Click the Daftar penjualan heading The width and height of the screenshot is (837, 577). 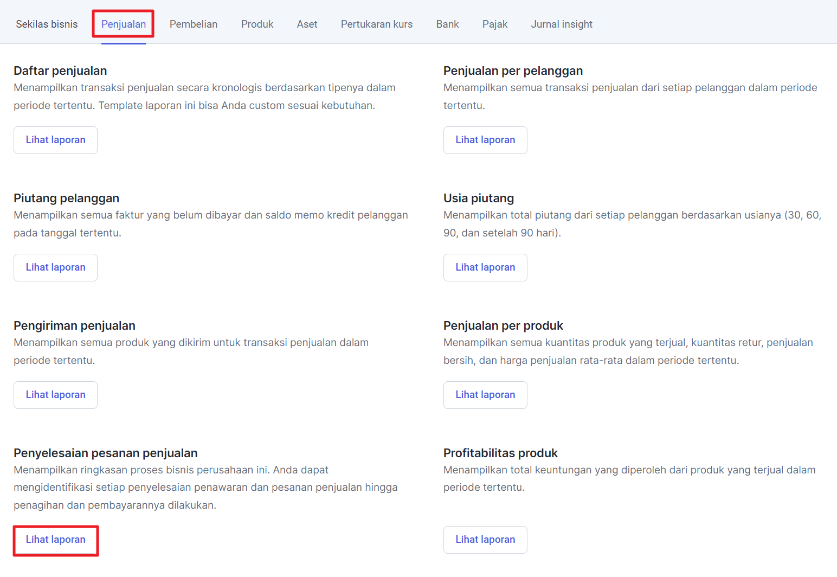click(60, 71)
